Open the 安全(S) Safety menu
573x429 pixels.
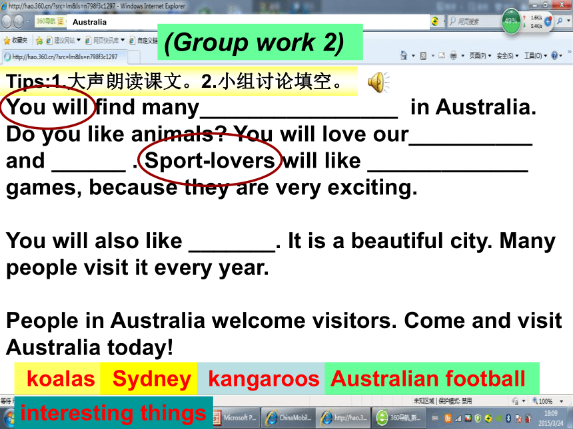[508, 56]
